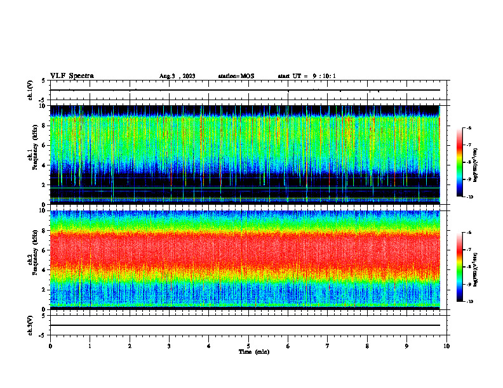Click the ch.2 'Frequency (kHz)' axis label

coord(35,252)
